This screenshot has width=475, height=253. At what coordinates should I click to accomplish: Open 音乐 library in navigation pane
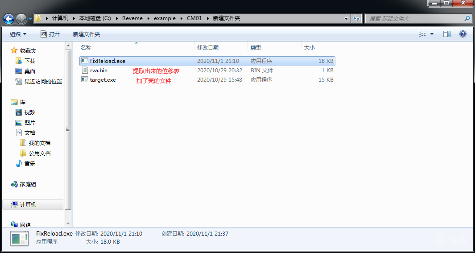click(30, 164)
